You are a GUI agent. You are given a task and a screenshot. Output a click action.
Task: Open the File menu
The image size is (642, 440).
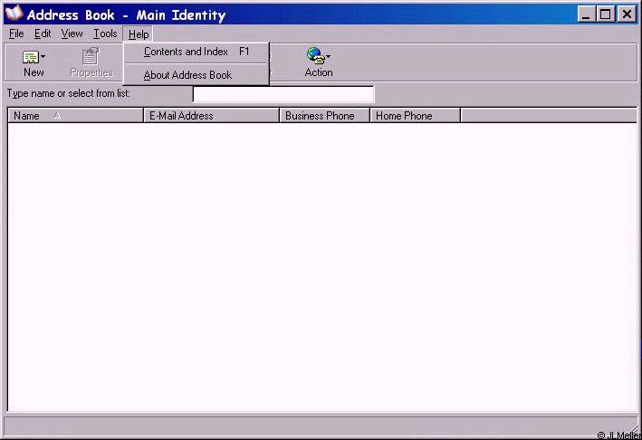point(16,33)
